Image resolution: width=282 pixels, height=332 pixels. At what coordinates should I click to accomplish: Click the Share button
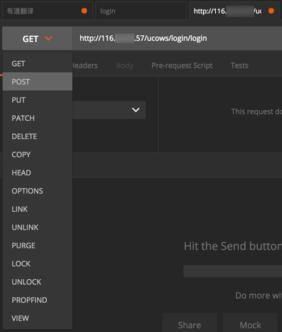click(190, 323)
